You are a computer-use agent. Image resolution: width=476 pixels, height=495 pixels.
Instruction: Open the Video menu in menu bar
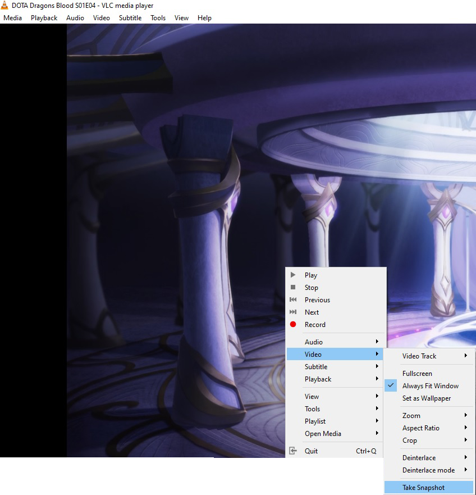click(101, 18)
